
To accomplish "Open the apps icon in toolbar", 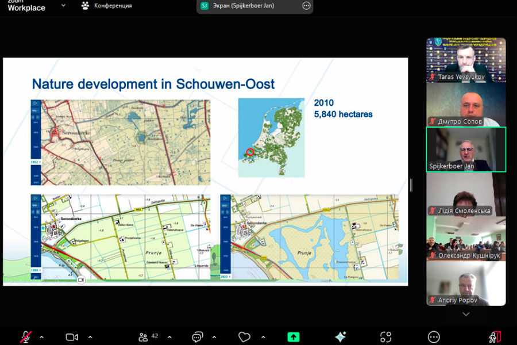I will click(386, 337).
